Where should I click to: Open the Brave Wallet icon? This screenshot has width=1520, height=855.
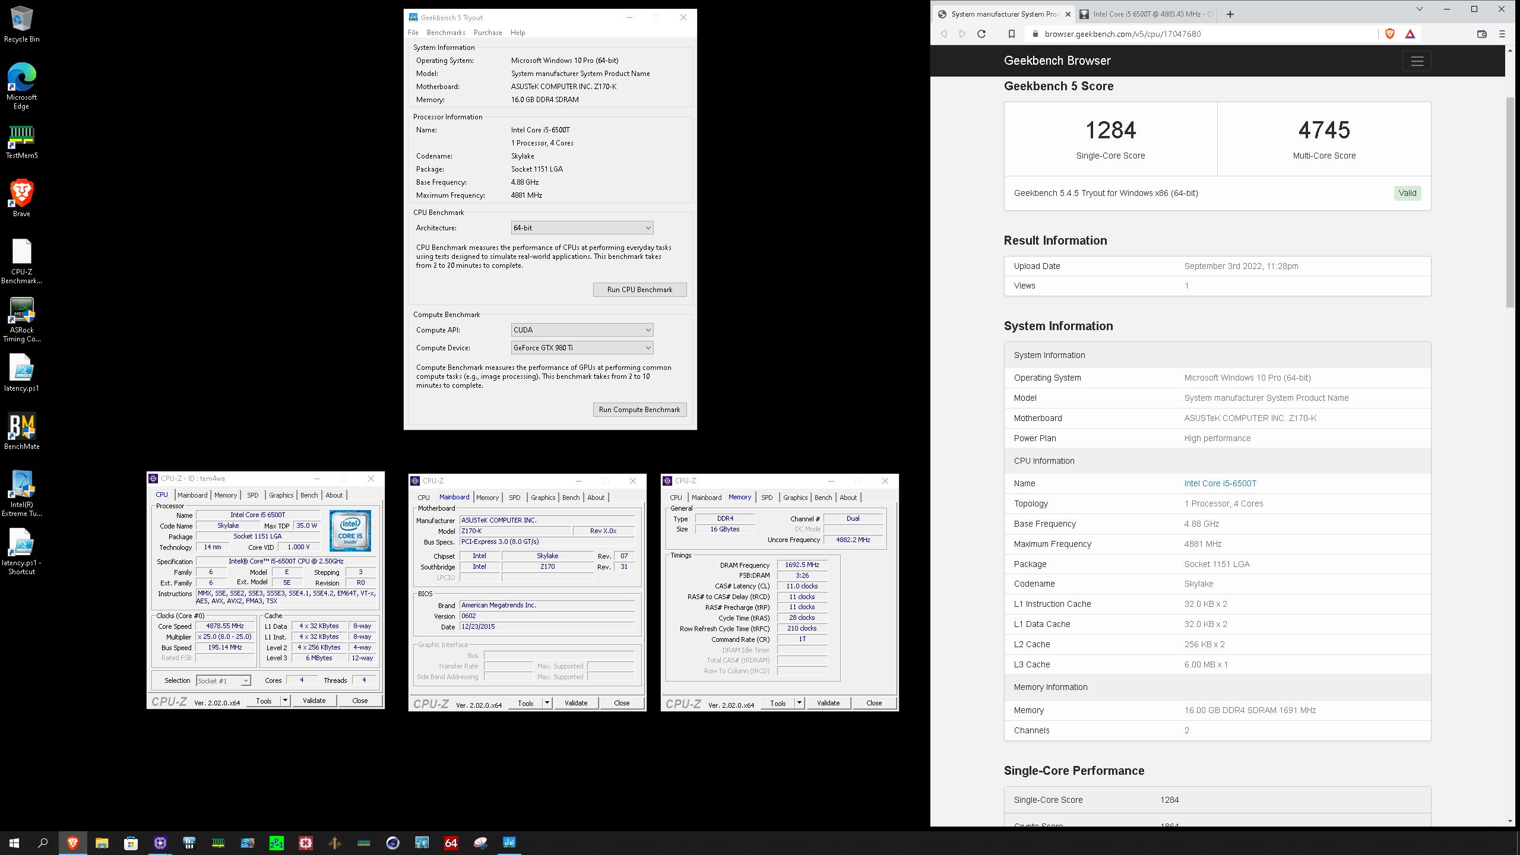coord(1482,34)
